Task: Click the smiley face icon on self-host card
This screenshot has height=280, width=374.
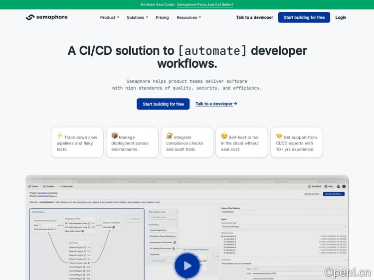Action: (x=224, y=136)
